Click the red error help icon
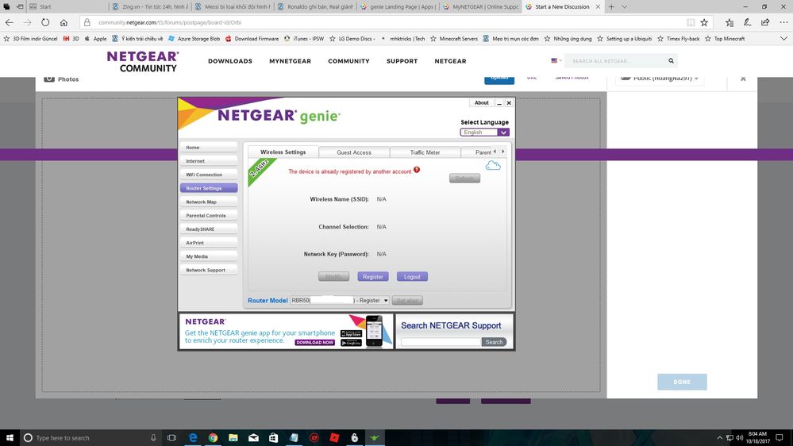Image resolution: width=793 pixels, height=446 pixels. 417,170
